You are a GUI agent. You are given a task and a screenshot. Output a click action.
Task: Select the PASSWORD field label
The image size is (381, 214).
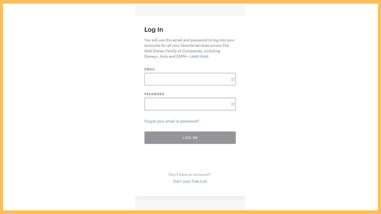(154, 94)
